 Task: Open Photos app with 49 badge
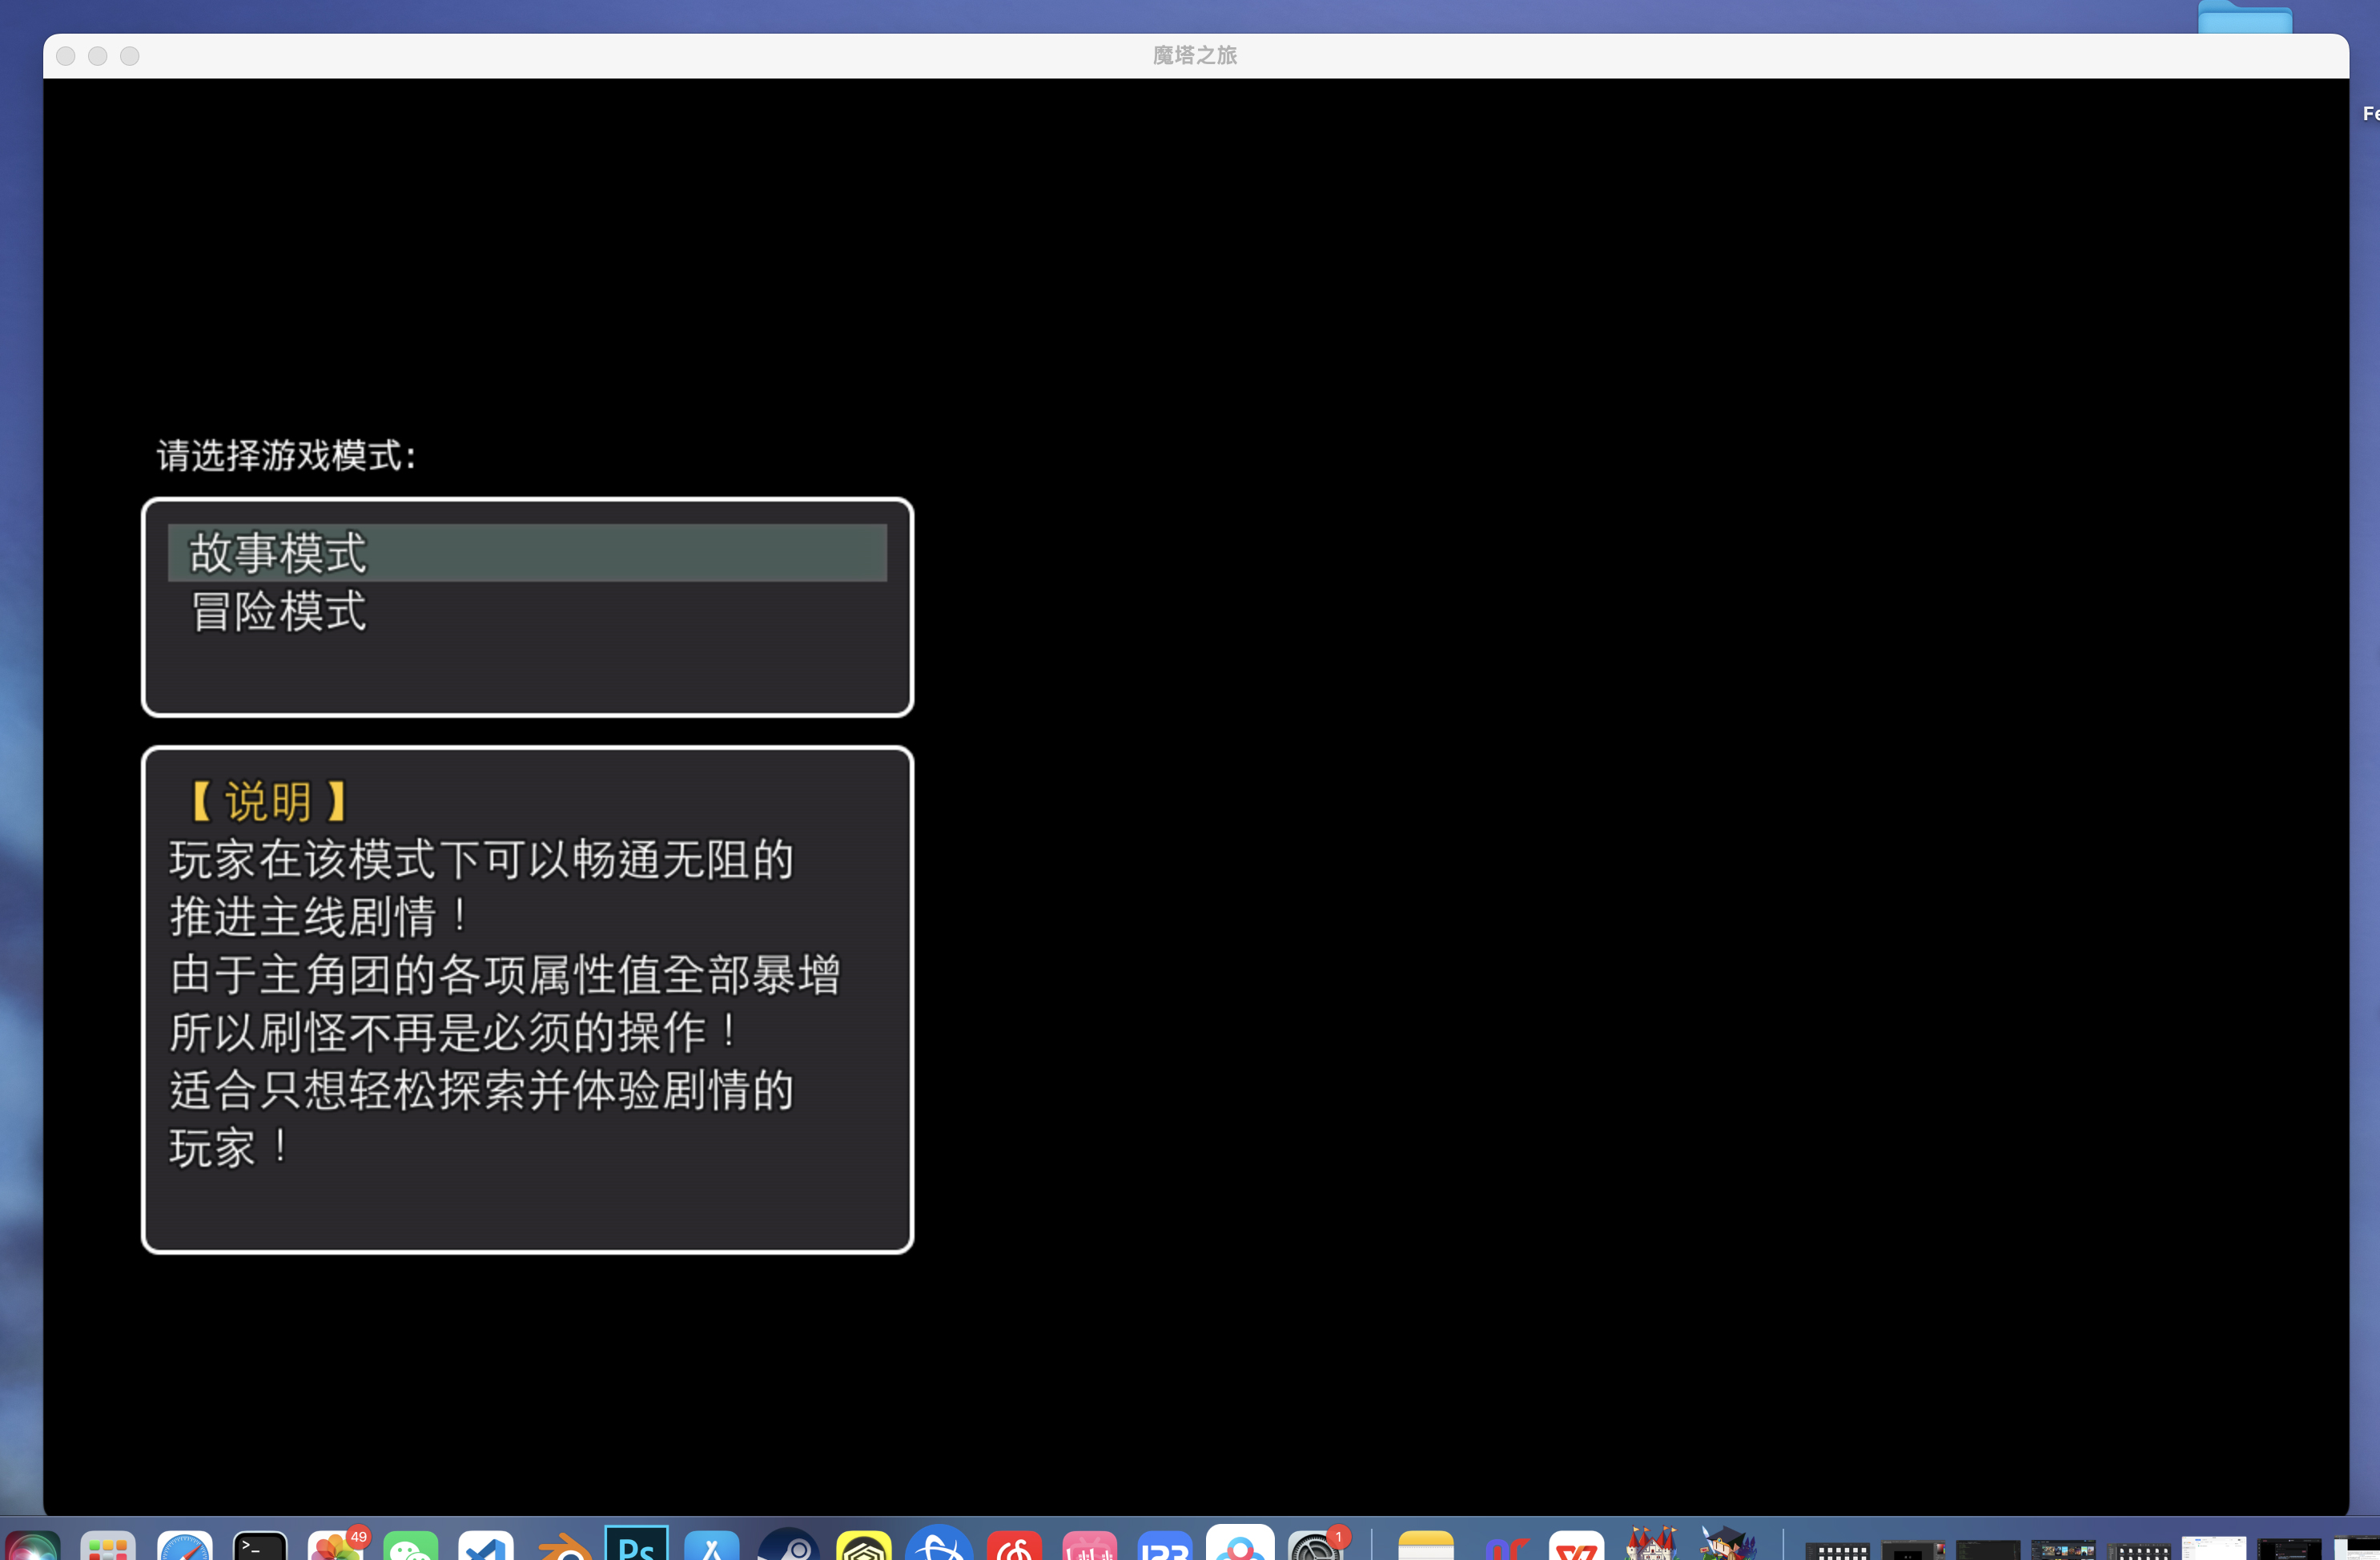point(335,1546)
